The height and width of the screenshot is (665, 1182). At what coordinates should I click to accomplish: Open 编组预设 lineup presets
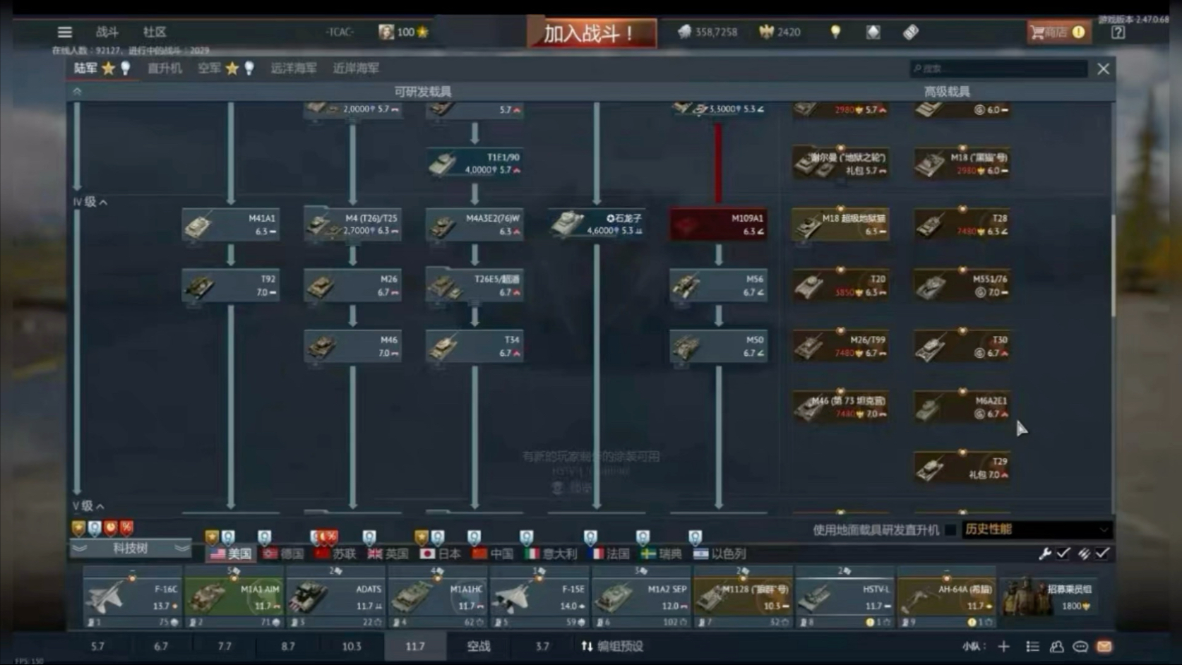(x=612, y=646)
